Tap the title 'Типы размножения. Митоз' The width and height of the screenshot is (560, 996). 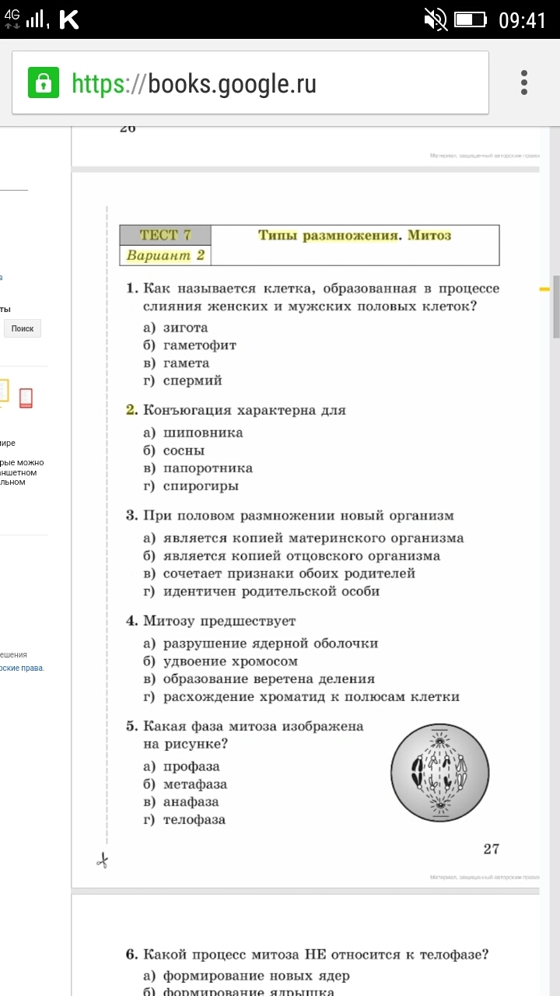(355, 235)
